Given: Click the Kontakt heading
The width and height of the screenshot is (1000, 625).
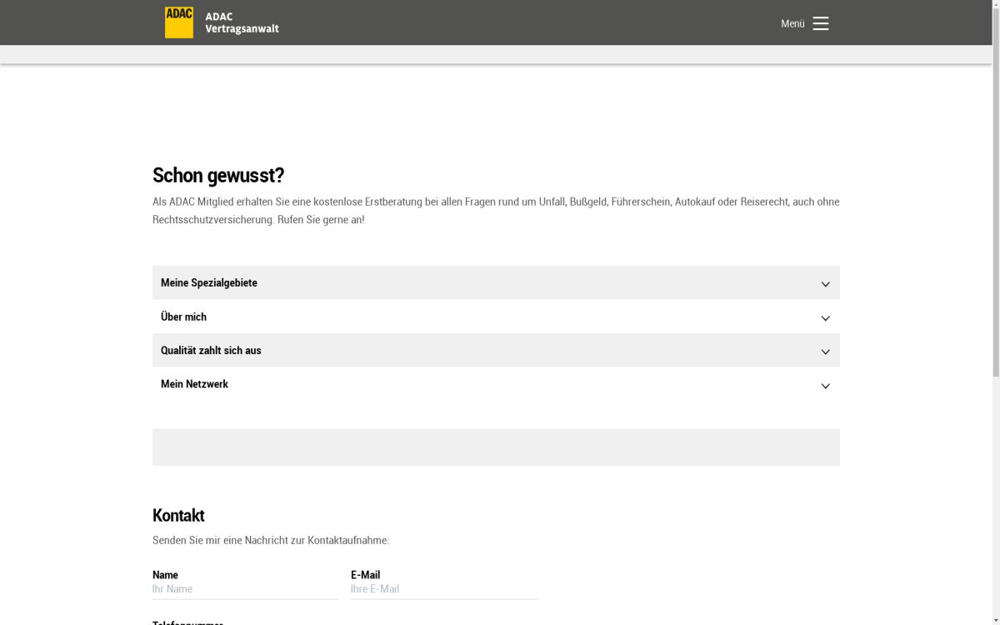Looking at the screenshot, I should 178,515.
